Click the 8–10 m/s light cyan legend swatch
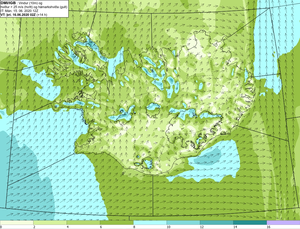This screenshot has width=300, height=229. pos(150,222)
